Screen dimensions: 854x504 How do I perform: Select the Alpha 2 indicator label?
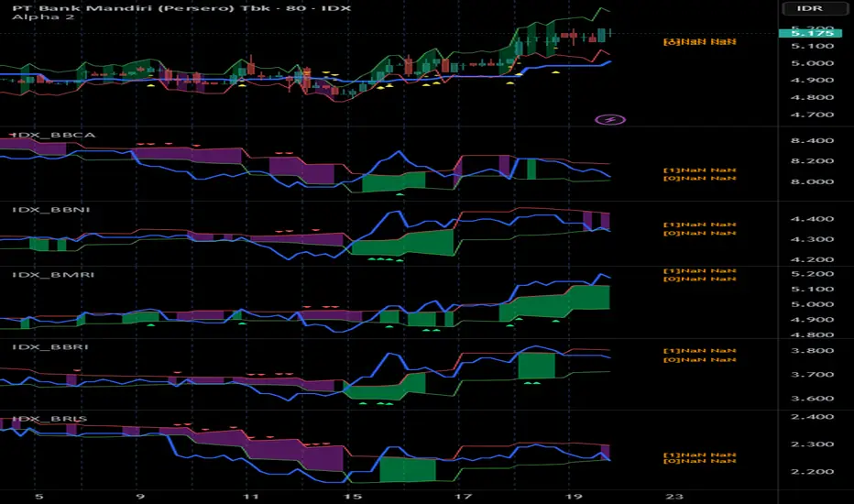(43, 17)
